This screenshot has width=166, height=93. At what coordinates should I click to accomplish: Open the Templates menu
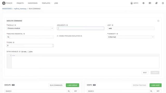[46, 3]
